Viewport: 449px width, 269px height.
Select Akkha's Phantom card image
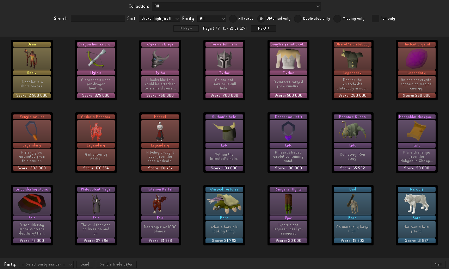[x=96, y=131]
